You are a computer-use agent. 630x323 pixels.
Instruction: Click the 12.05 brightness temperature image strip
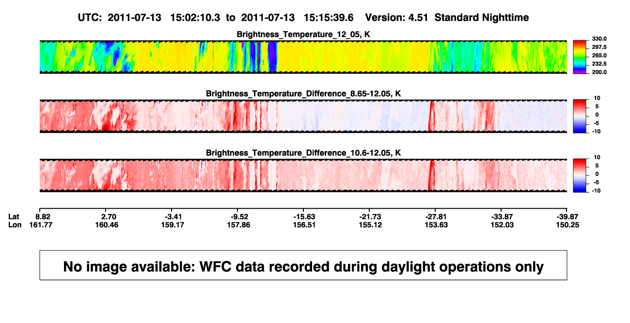point(303,57)
